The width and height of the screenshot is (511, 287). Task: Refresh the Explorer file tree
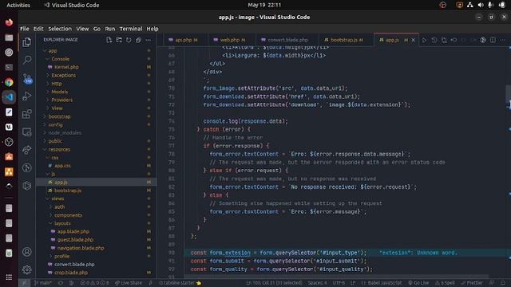pos(129,40)
